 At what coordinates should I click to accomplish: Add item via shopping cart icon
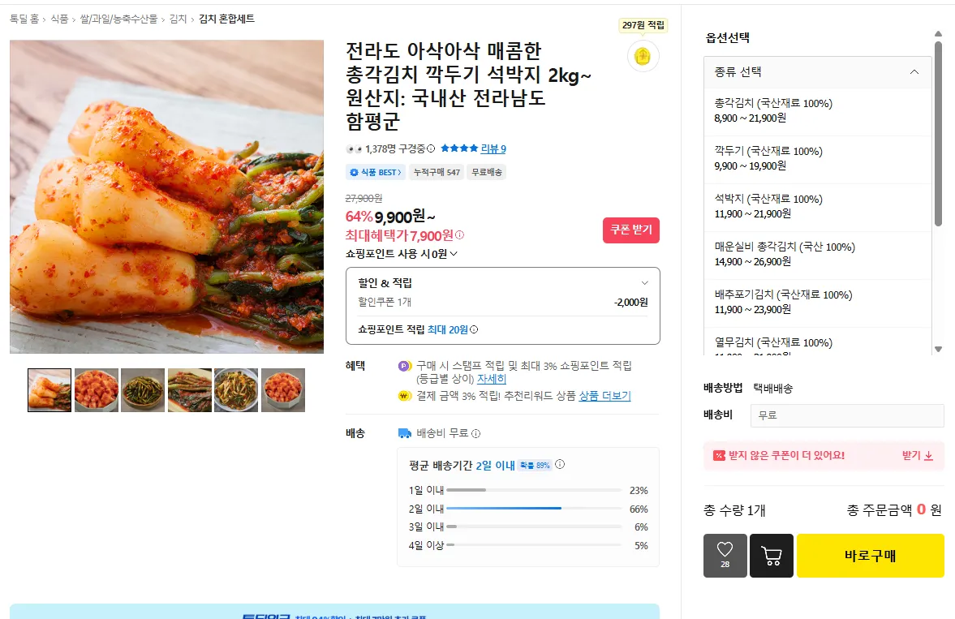pos(772,555)
